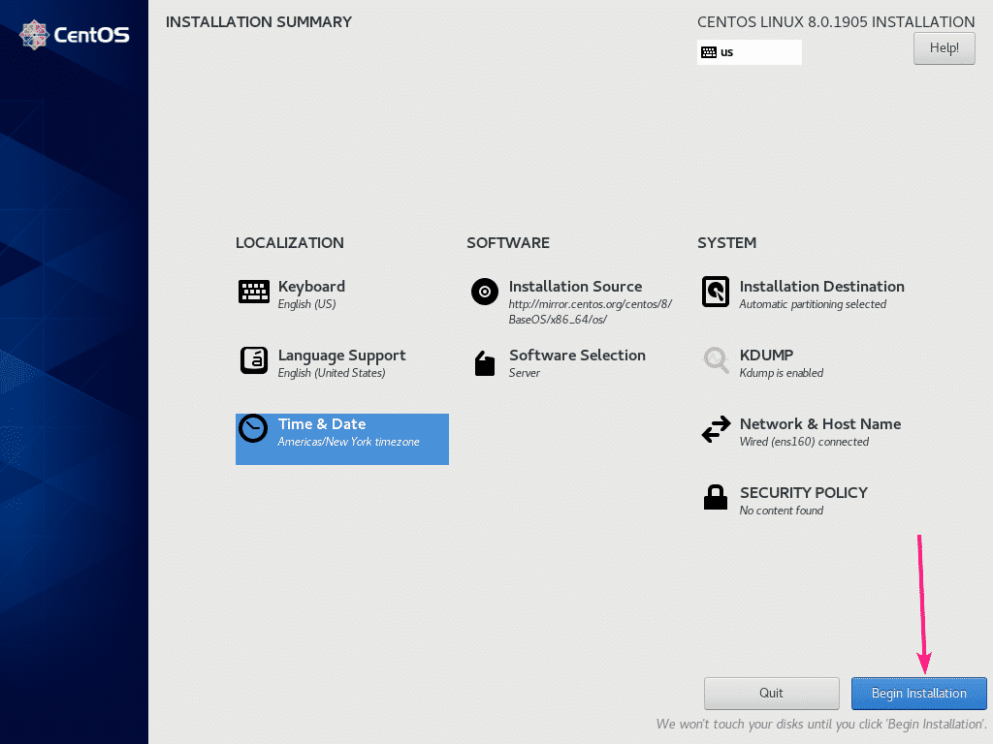This screenshot has height=744, width=993.
Task: Open the Help! button
Action: [944, 47]
